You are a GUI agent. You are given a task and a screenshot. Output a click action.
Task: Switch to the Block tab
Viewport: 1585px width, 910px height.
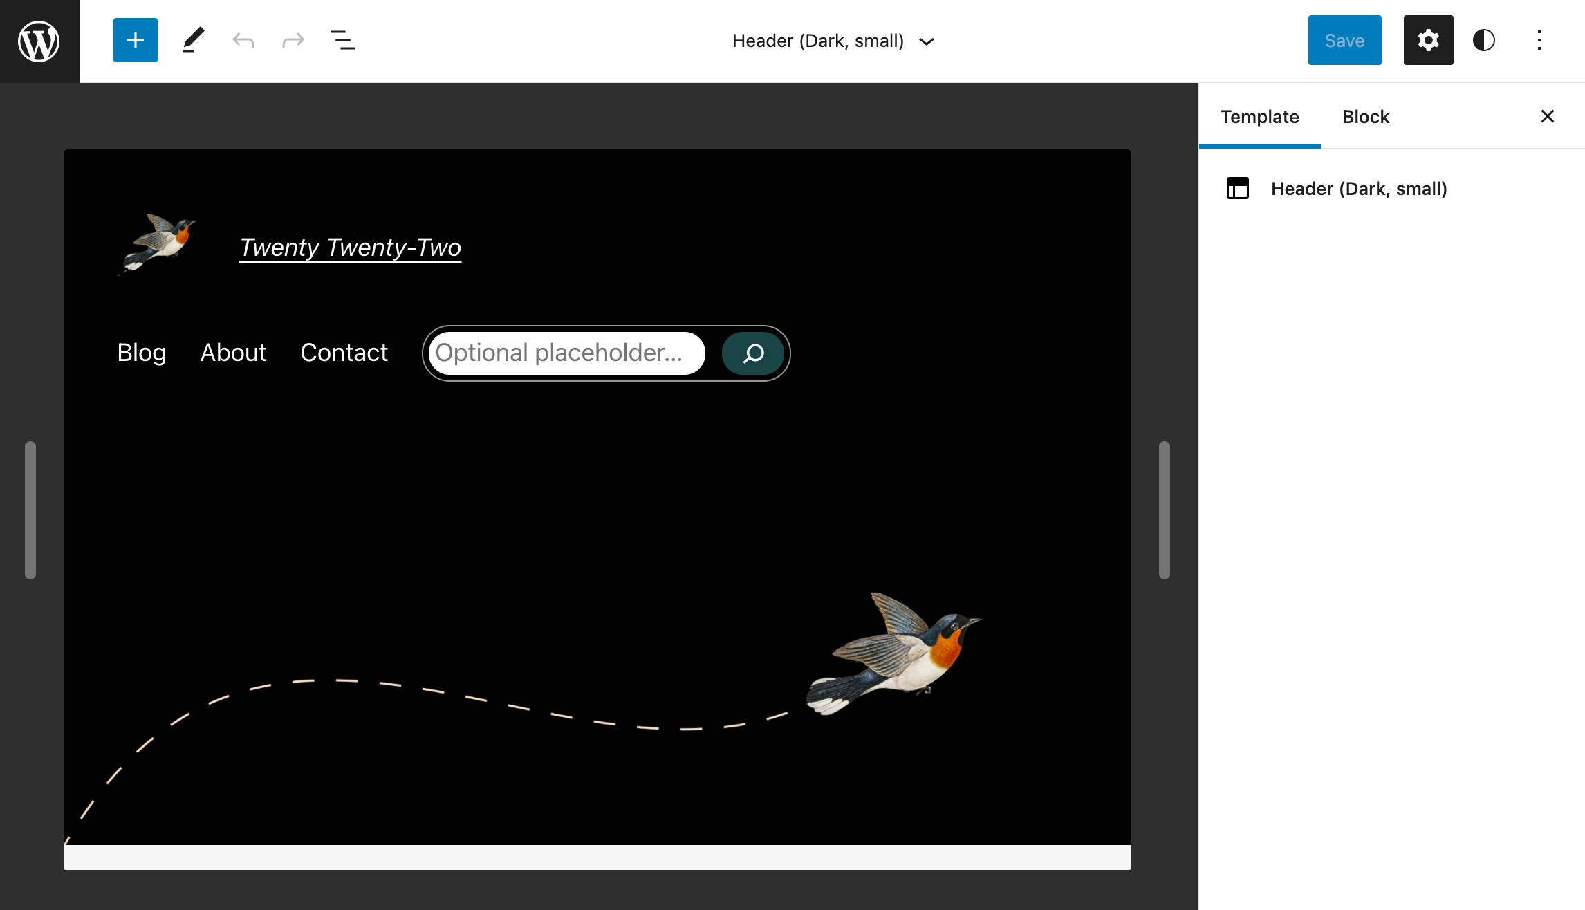point(1364,116)
